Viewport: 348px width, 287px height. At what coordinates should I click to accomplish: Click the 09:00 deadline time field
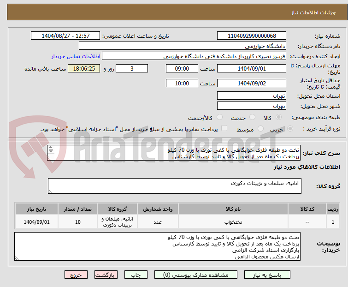coord(182,68)
